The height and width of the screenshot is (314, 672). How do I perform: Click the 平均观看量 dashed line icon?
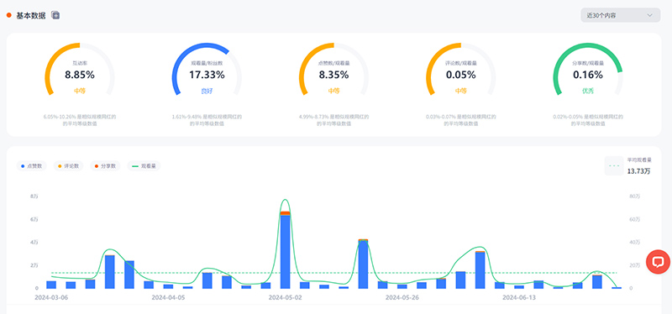(x=614, y=165)
